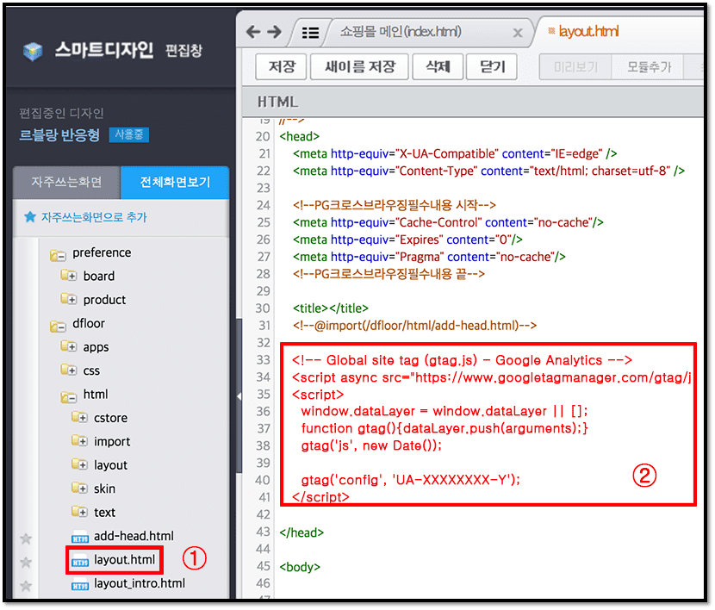
Task: Click the @import add-head.html comment line
Action: point(414,326)
